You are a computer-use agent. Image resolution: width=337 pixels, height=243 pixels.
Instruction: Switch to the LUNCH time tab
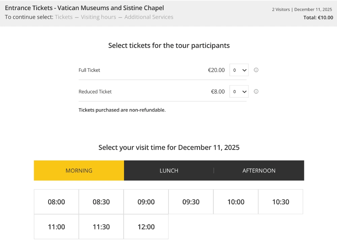[x=169, y=170]
